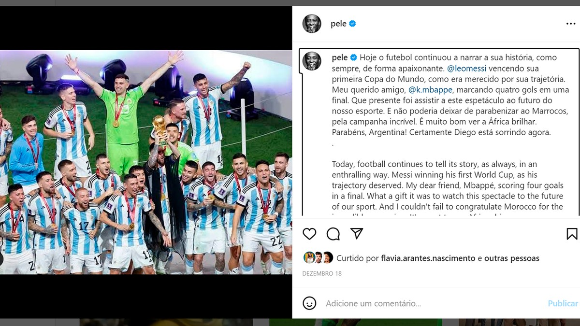
Task: Save post with bookmark icon
Action: coord(572,234)
